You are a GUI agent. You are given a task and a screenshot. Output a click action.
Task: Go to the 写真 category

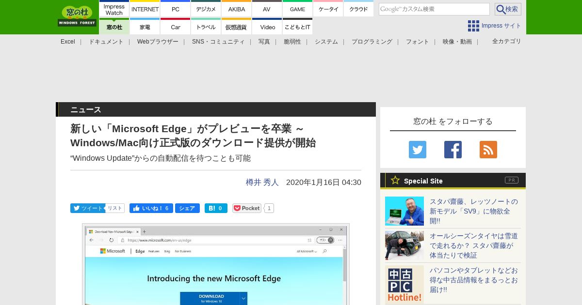264,42
